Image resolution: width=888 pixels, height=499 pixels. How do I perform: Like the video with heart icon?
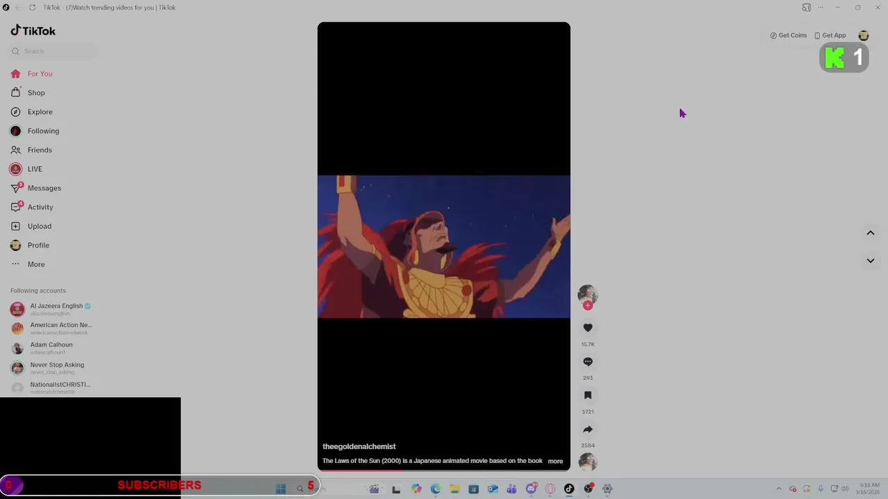pos(588,328)
